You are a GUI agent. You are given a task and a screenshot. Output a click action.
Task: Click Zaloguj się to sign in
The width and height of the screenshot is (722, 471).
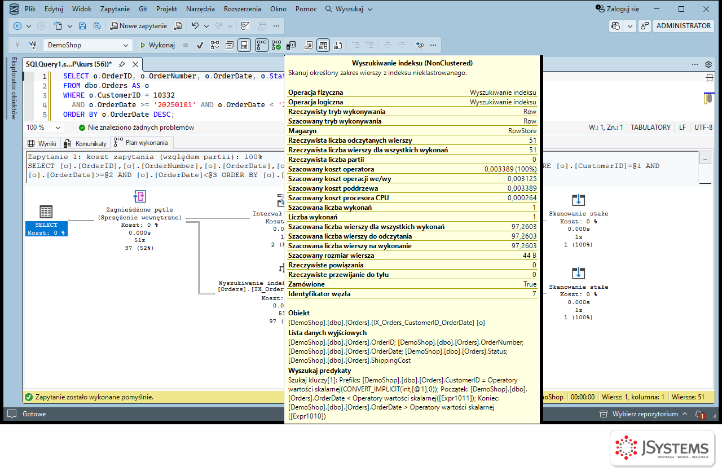point(618,9)
